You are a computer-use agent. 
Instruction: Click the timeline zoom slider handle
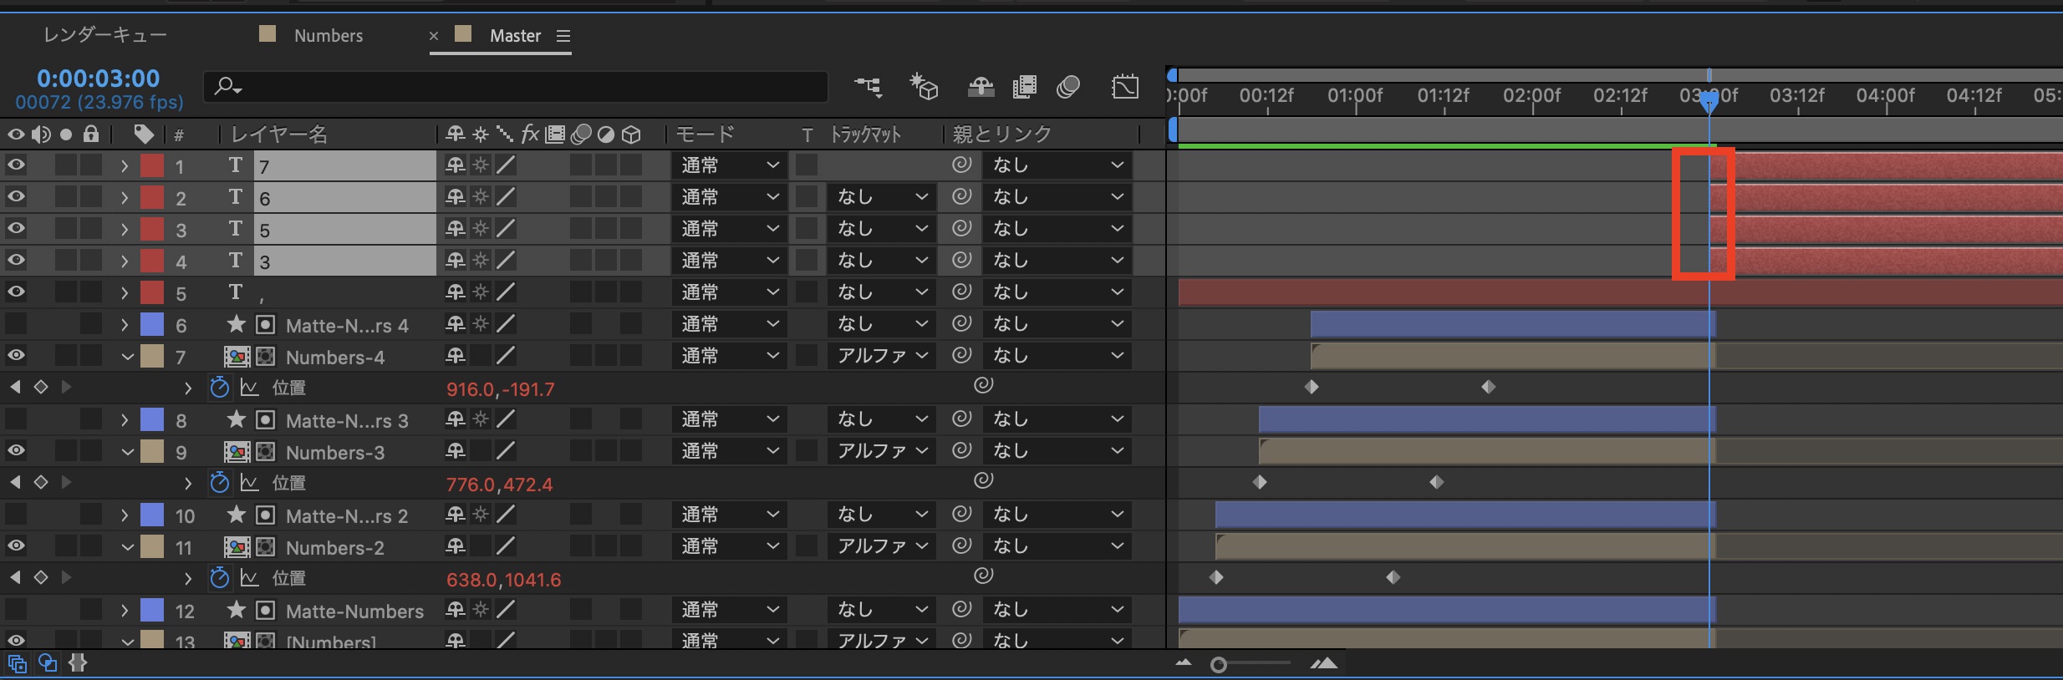(1219, 665)
